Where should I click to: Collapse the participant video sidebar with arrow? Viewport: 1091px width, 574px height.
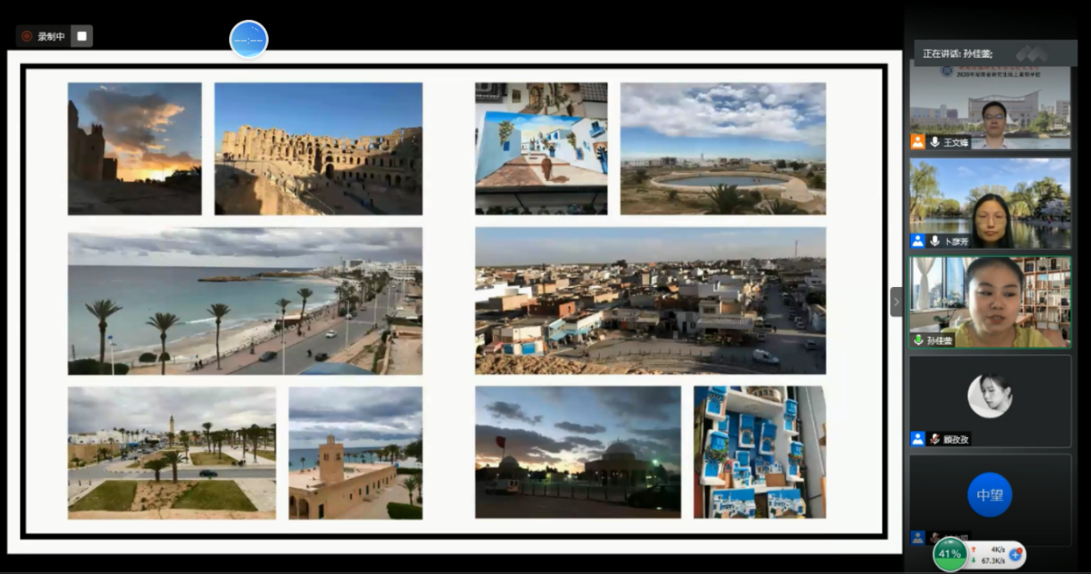click(x=896, y=302)
